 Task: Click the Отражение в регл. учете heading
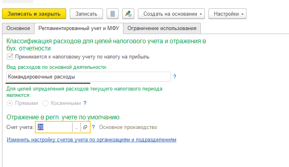pos(63,117)
